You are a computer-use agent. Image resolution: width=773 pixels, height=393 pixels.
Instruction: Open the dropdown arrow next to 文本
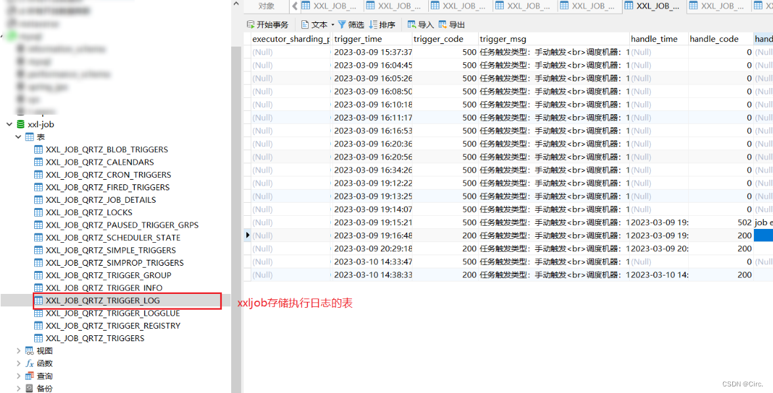(333, 25)
